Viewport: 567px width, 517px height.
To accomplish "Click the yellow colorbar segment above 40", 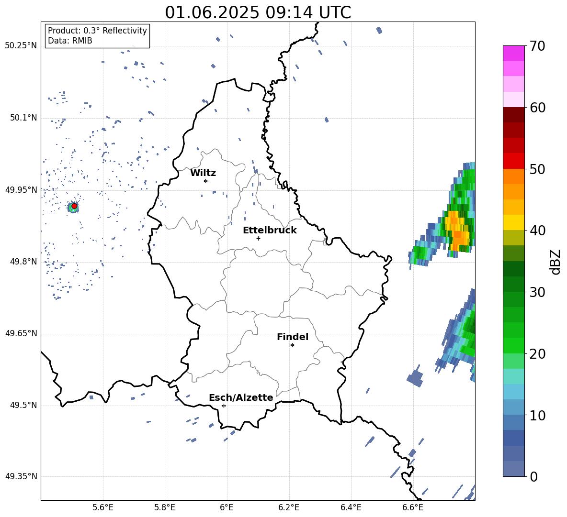I will [513, 222].
